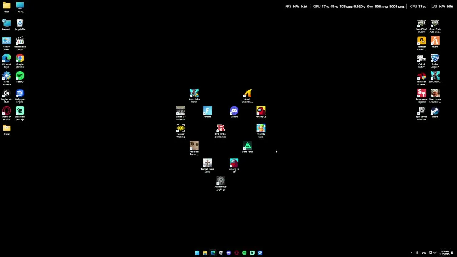Open the taskbar clock and calendar

click(444, 253)
